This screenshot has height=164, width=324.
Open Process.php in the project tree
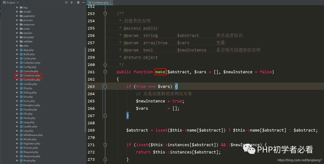(x=31, y=148)
